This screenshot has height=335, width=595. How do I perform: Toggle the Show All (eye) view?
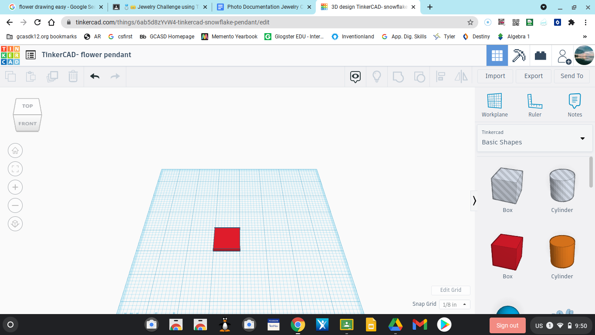(x=355, y=76)
